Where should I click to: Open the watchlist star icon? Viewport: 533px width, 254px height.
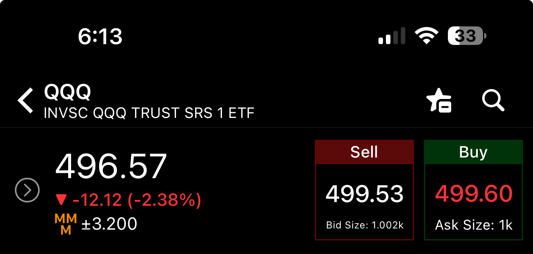439,100
